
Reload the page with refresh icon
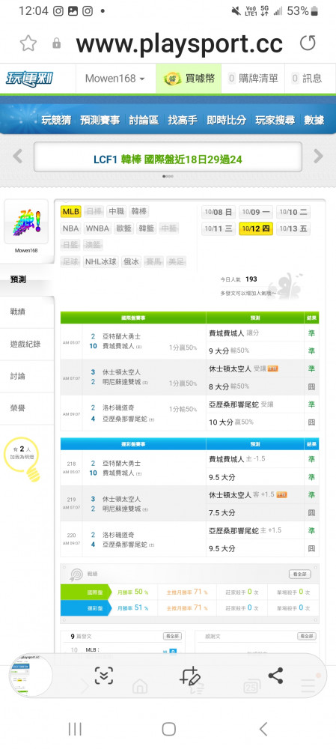308,43
